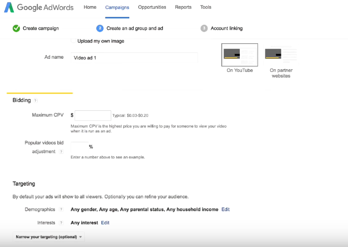Viewport: 348px width, 247px height.
Task: Open the Opportunities tab
Action: [x=152, y=8]
